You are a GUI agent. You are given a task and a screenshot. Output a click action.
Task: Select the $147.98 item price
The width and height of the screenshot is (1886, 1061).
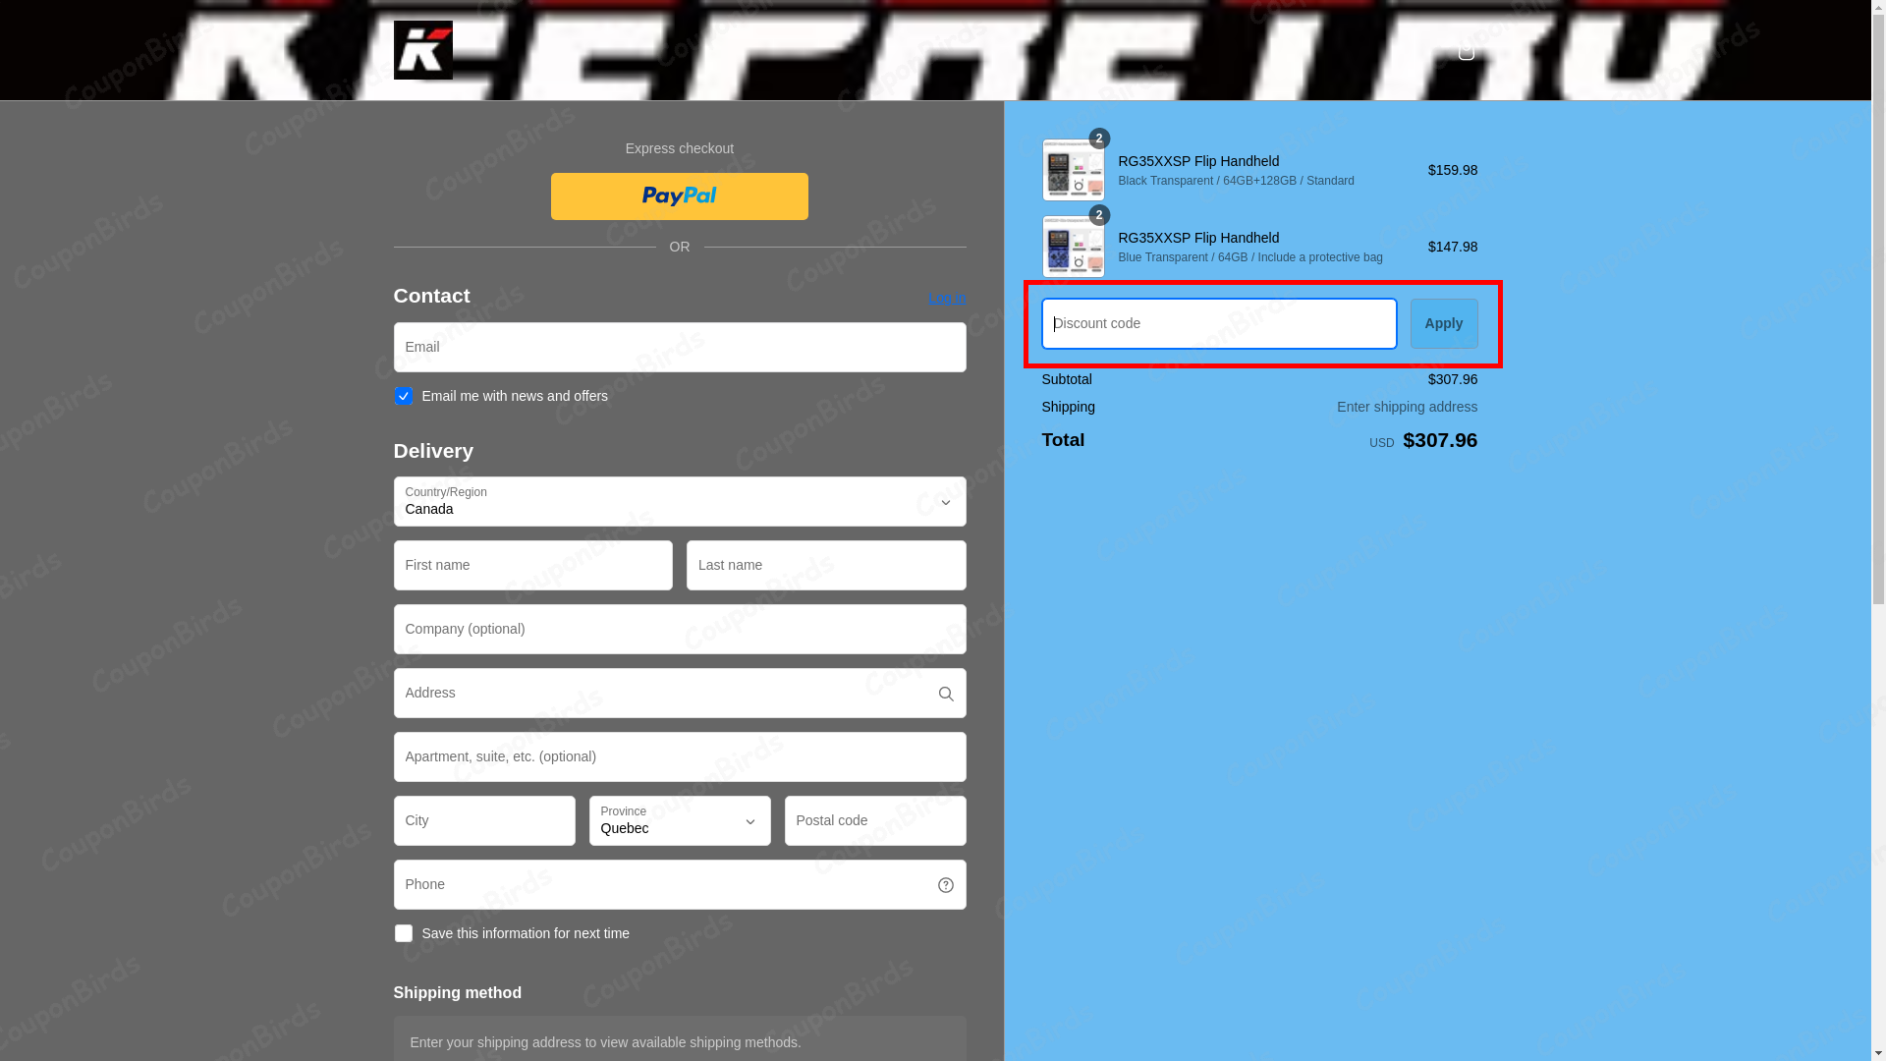[1452, 247]
